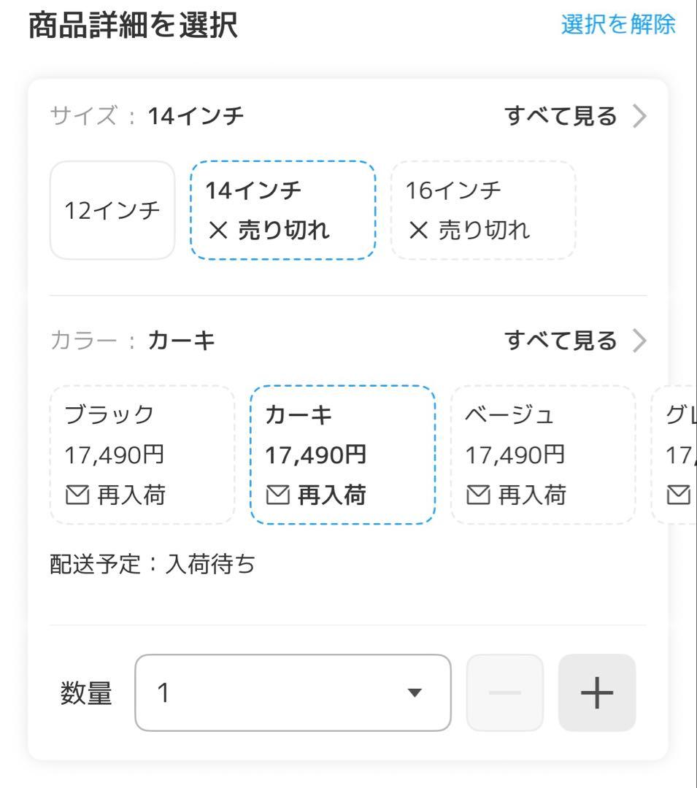
Task: Expand all colors via すべて見る
Action: pyautogui.click(x=561, y=341)
